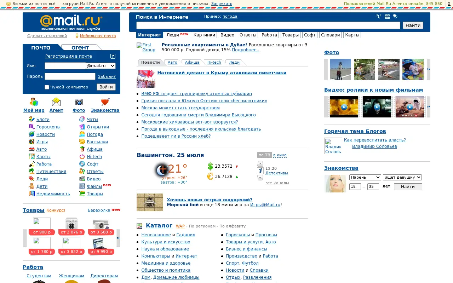
Task: Click the Найти dating search button
Action: (x=408, y=187)
